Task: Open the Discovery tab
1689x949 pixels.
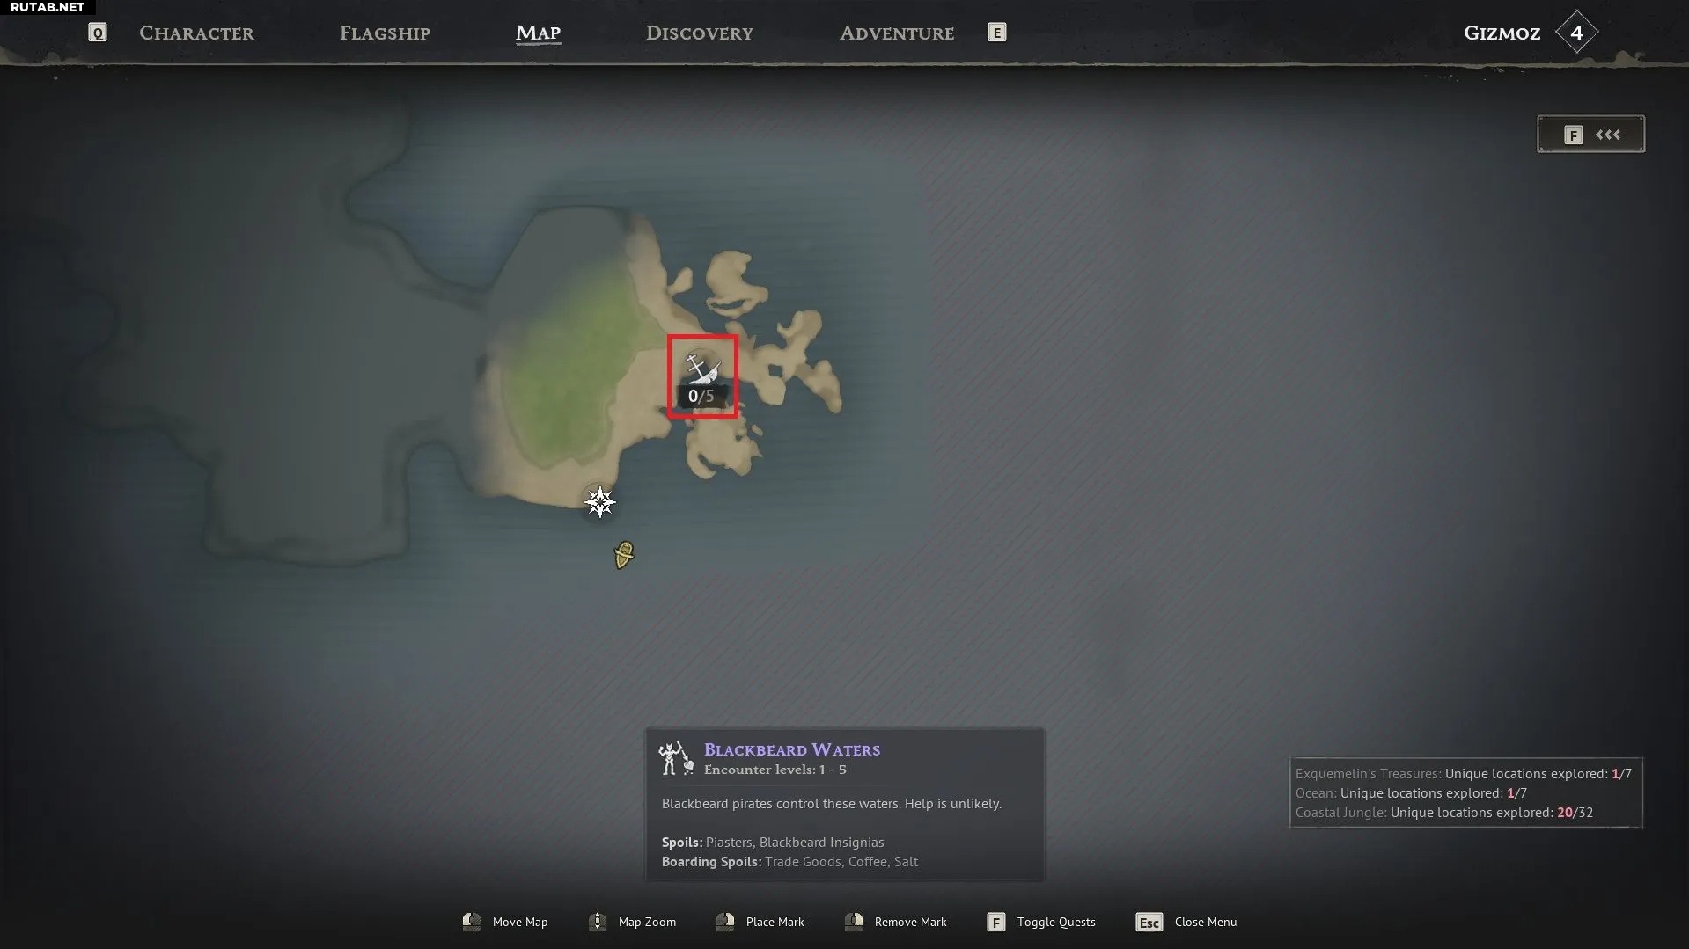Action: click(700, 33)
